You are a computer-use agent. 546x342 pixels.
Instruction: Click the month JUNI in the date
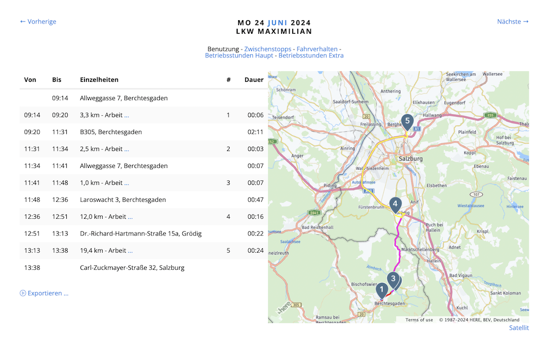point(278,23)
